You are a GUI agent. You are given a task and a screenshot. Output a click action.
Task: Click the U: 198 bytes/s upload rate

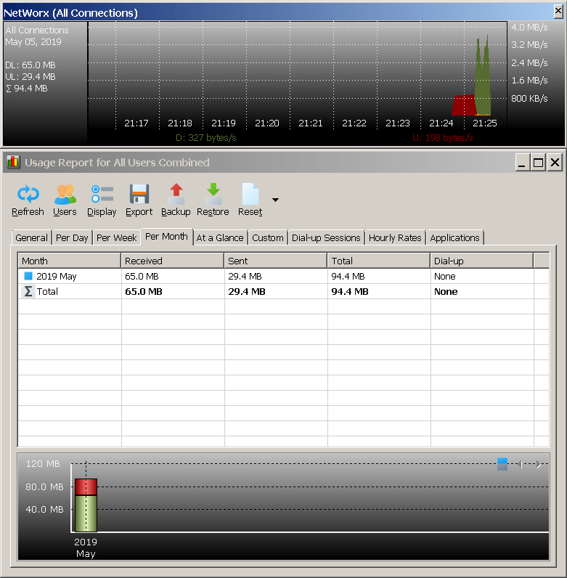click(442, 138)
